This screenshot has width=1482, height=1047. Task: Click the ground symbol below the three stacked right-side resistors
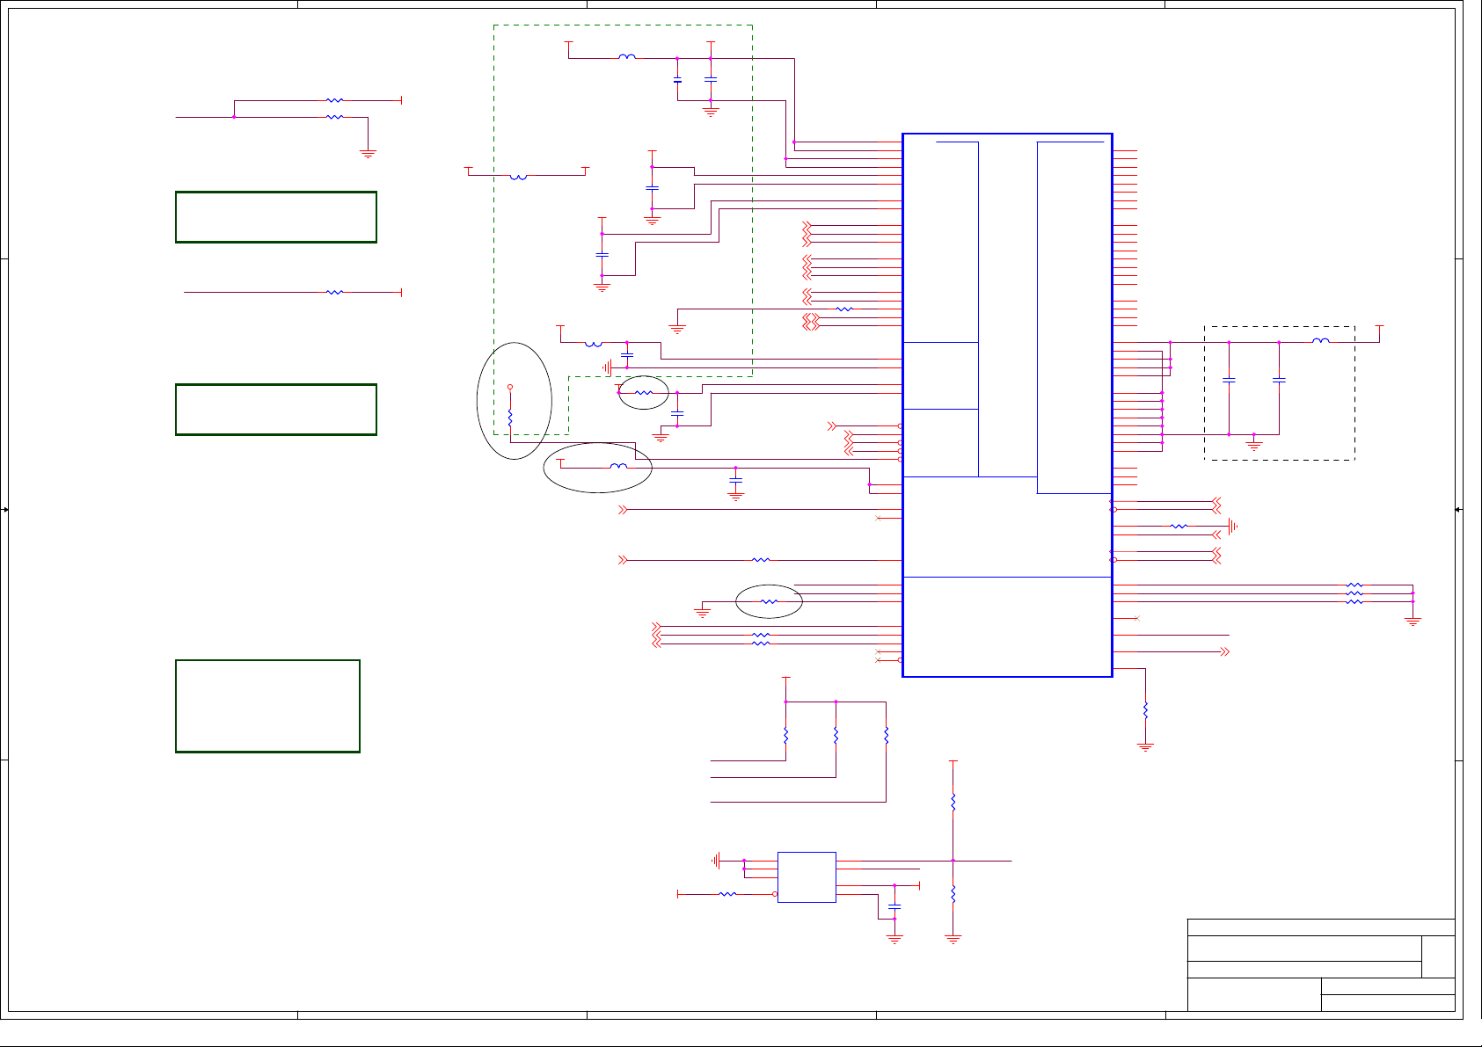[1413, 622]
